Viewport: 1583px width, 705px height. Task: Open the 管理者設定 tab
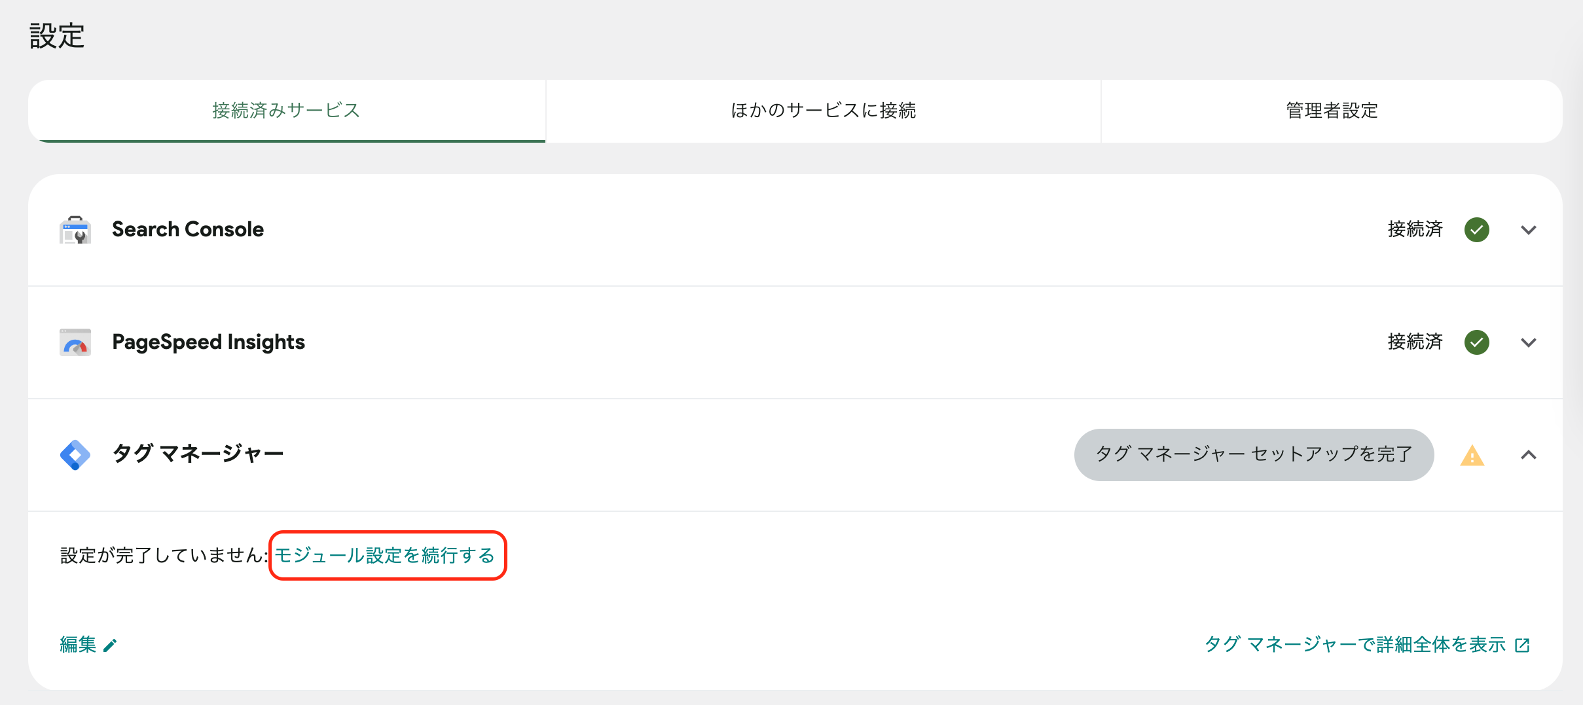1332,111
